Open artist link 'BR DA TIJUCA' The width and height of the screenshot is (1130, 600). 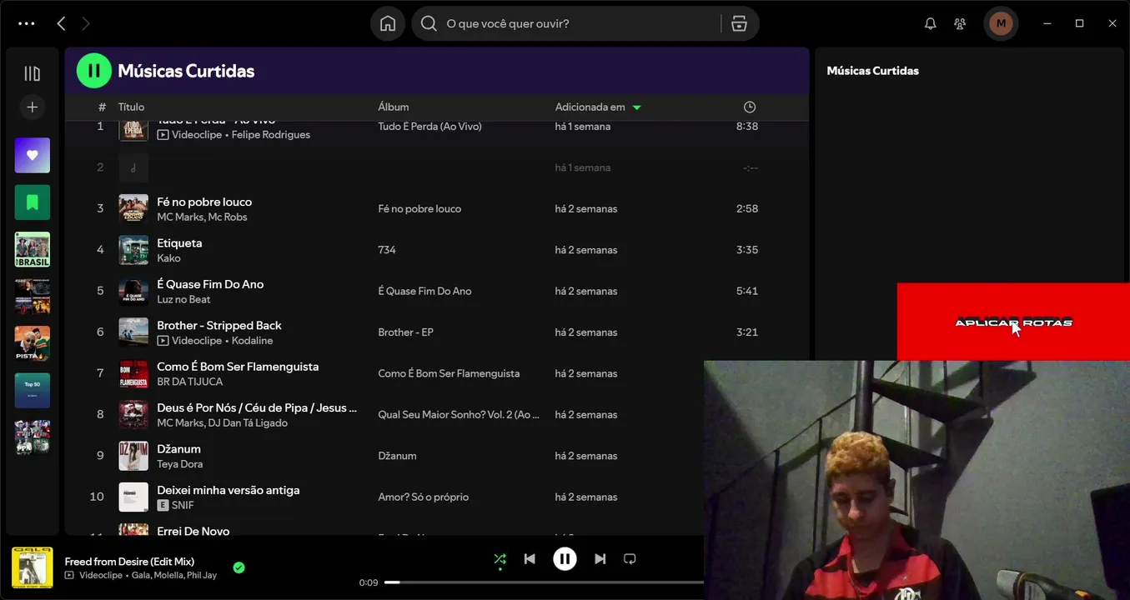pyautogui.click(x=190, y=382)
